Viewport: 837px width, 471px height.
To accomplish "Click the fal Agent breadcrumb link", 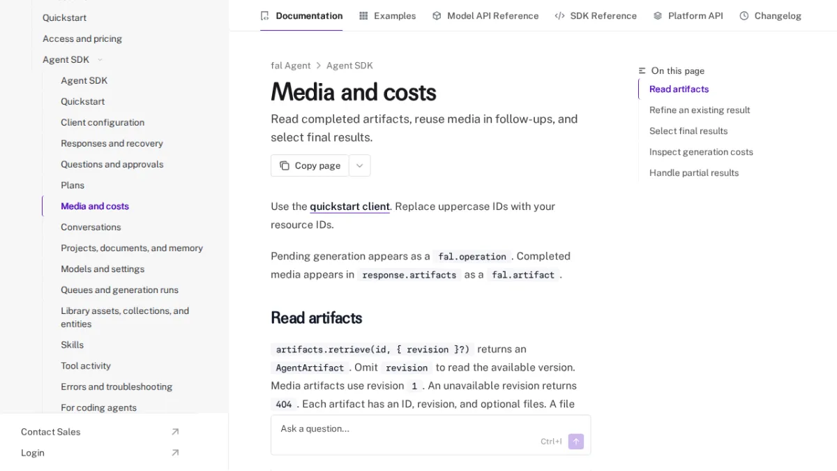I will point(291,66).
